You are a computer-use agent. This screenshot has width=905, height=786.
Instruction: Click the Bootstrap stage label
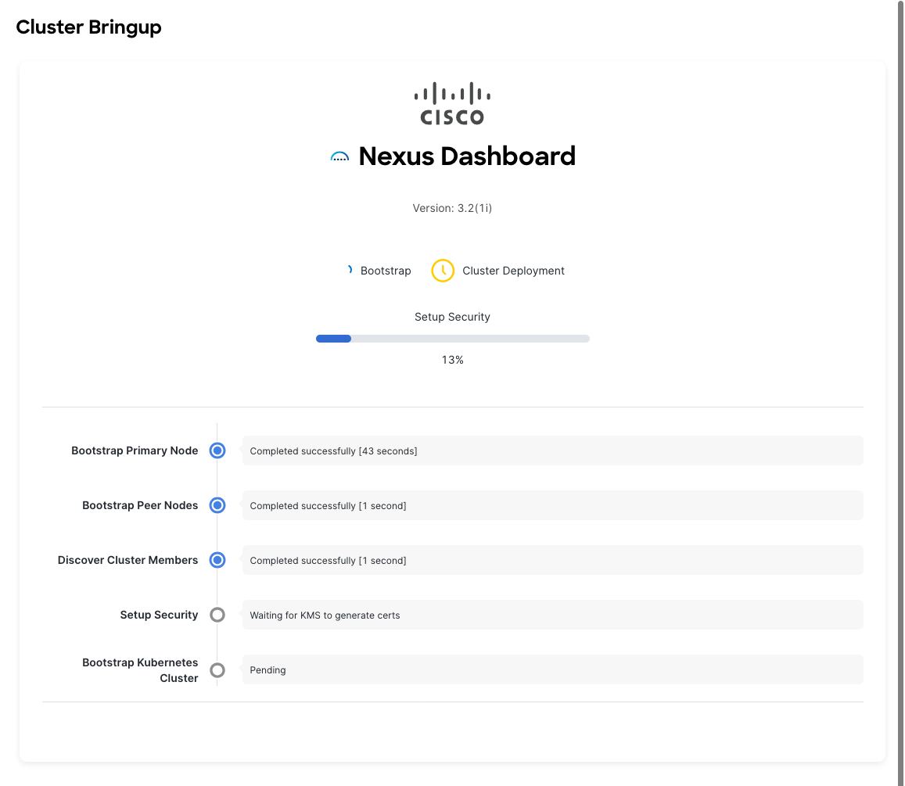pos(386,271)
